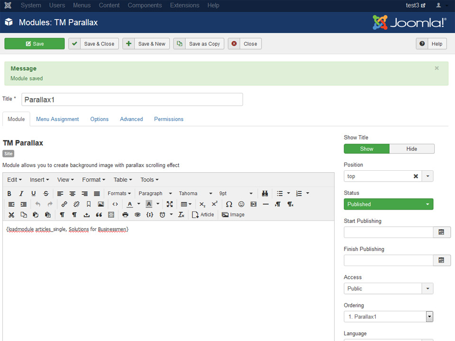Insert a horizontal line
This screenshot has height=341, width=455.
265,204
